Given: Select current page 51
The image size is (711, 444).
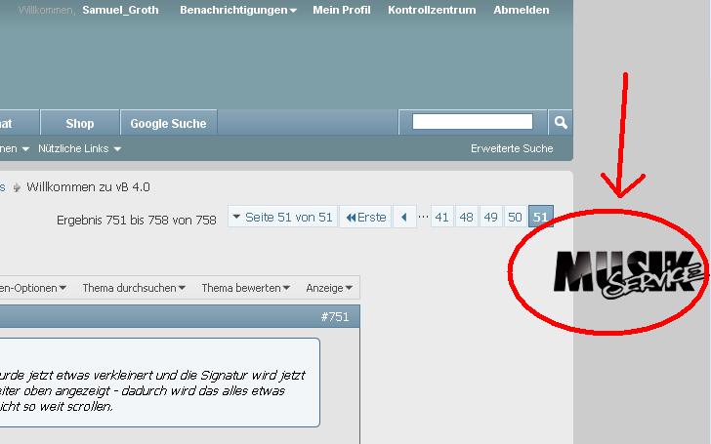Looking at the screenshot, I should (x=540, y=217).
